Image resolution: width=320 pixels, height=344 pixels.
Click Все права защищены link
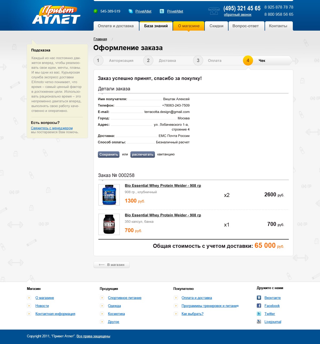[93, 336]
